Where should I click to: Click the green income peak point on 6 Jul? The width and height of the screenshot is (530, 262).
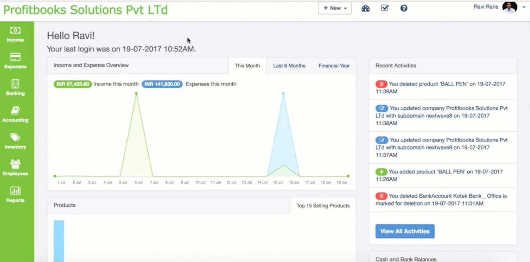pos(136,93)
